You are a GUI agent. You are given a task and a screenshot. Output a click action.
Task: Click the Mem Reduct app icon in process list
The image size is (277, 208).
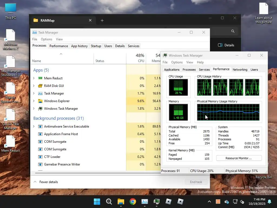click(40, 78)
